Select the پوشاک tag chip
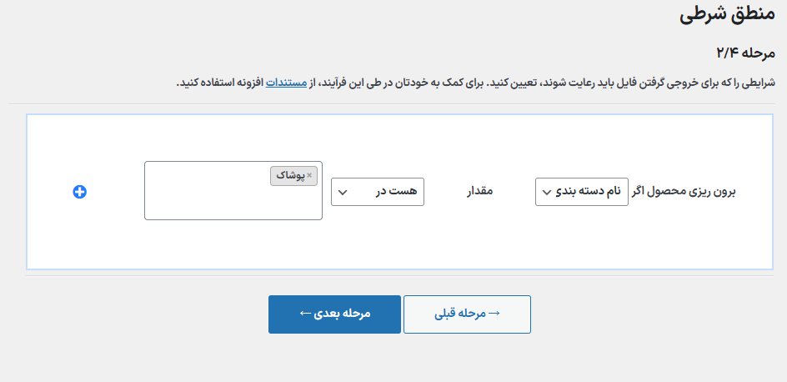Image resolution: width=787 pixels, height=382 pixels. coord(292,175)
